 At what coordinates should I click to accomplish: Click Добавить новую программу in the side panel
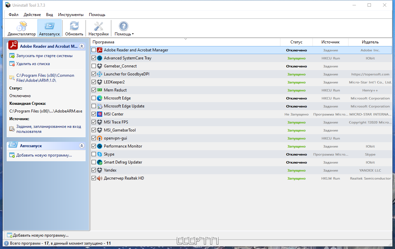pos(44,155)
